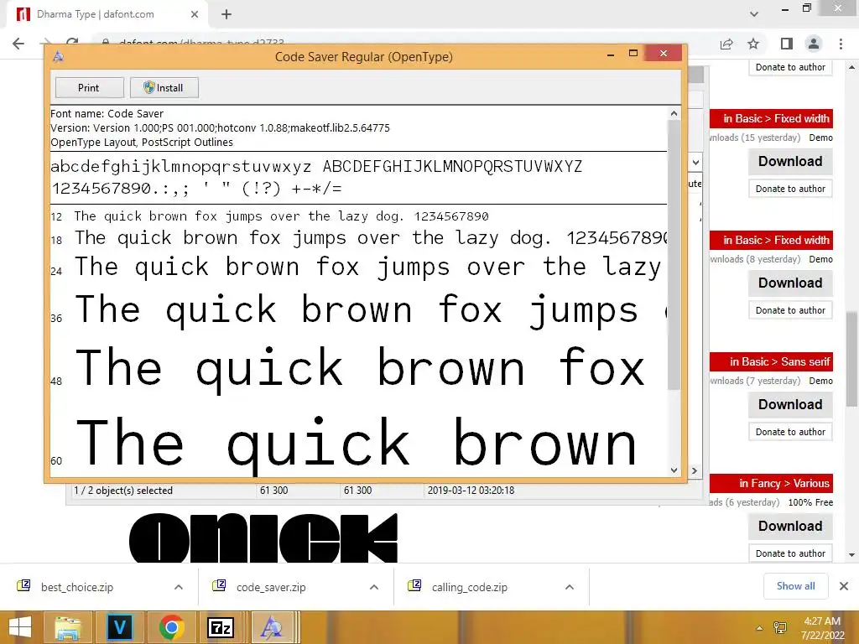This screenshot has width=859, height=644.
Task: Click the font viewer title bar icon
Action: [58, 56]
